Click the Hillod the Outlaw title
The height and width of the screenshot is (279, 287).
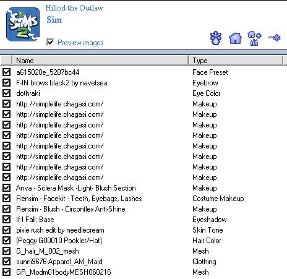tap(74, 8)
